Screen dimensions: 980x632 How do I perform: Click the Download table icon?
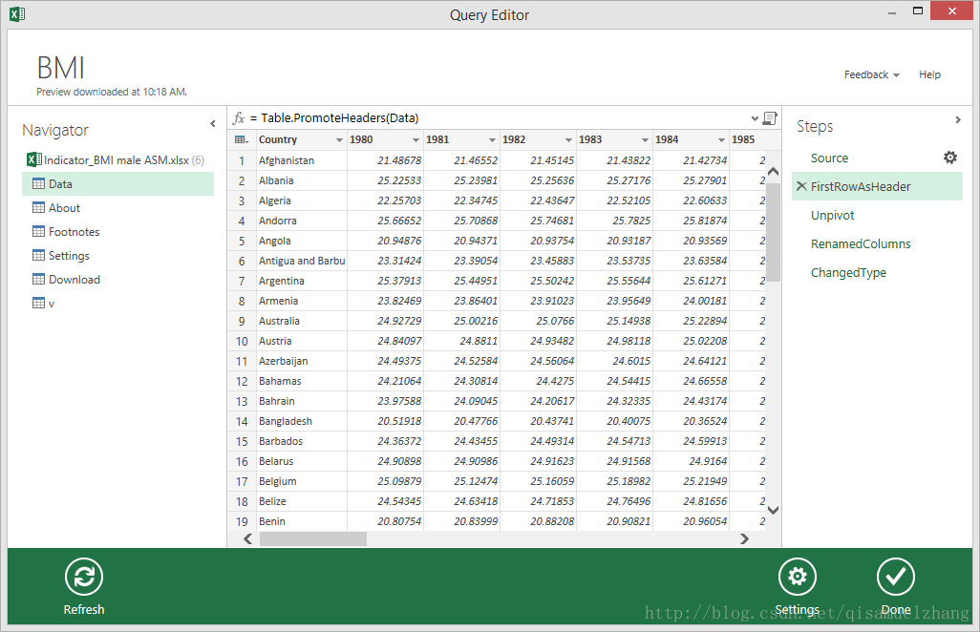point(39,279)
